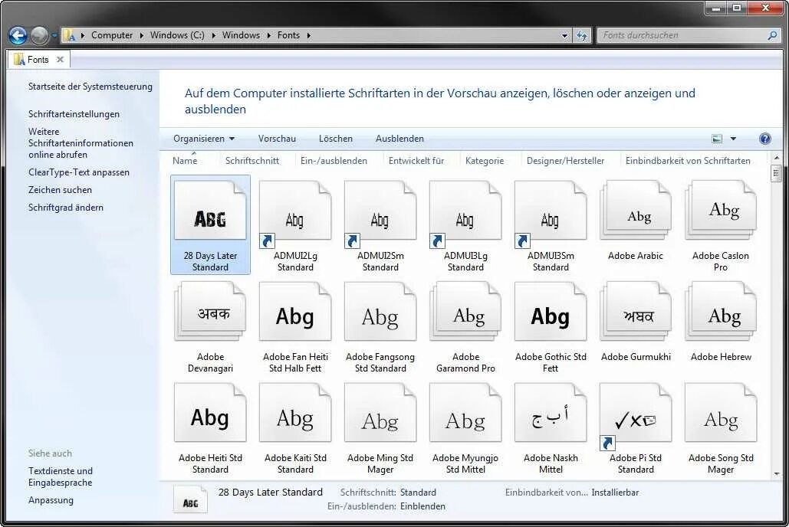Click the vertical scrollbar up arrow

[x=776, y=158]
